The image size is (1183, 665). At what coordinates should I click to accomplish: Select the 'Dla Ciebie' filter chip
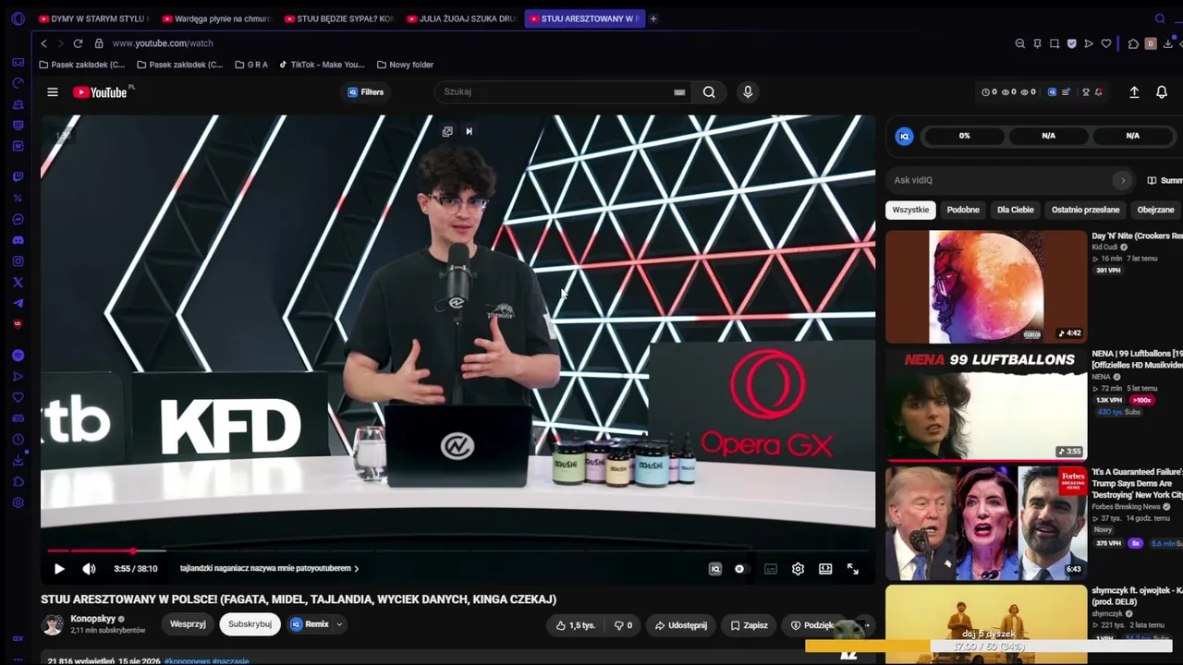1016,210
